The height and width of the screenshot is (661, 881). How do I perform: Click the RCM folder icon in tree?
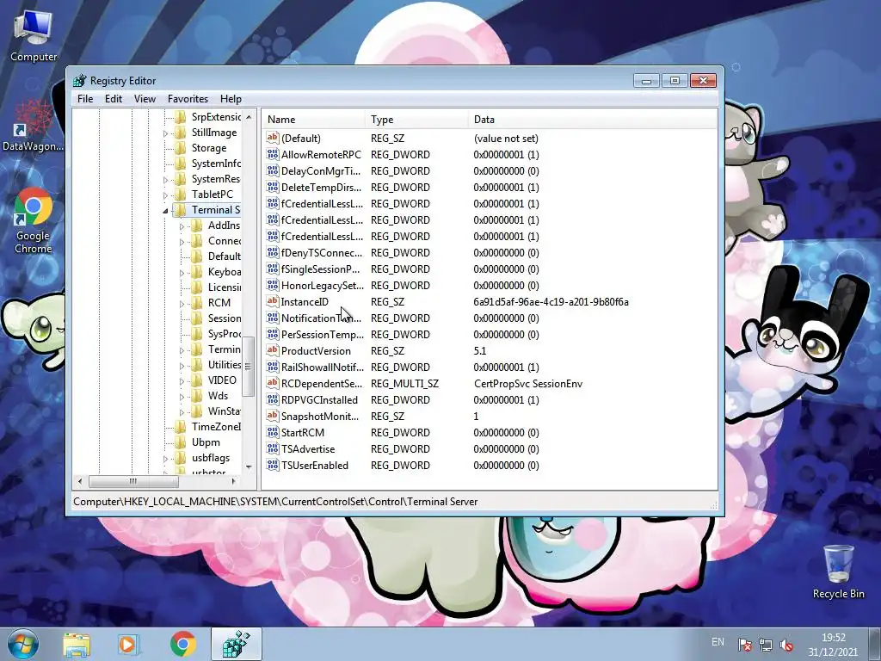(197, 302)
